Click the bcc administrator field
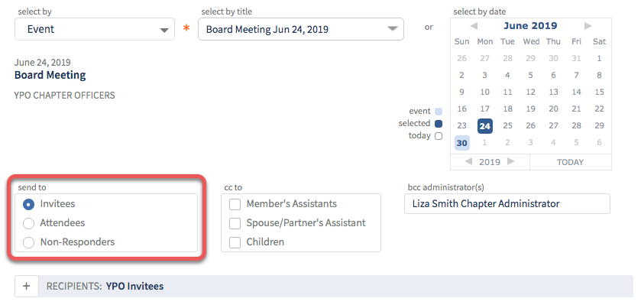The width and height of the screenshot is (641, 308). point(507,204)
